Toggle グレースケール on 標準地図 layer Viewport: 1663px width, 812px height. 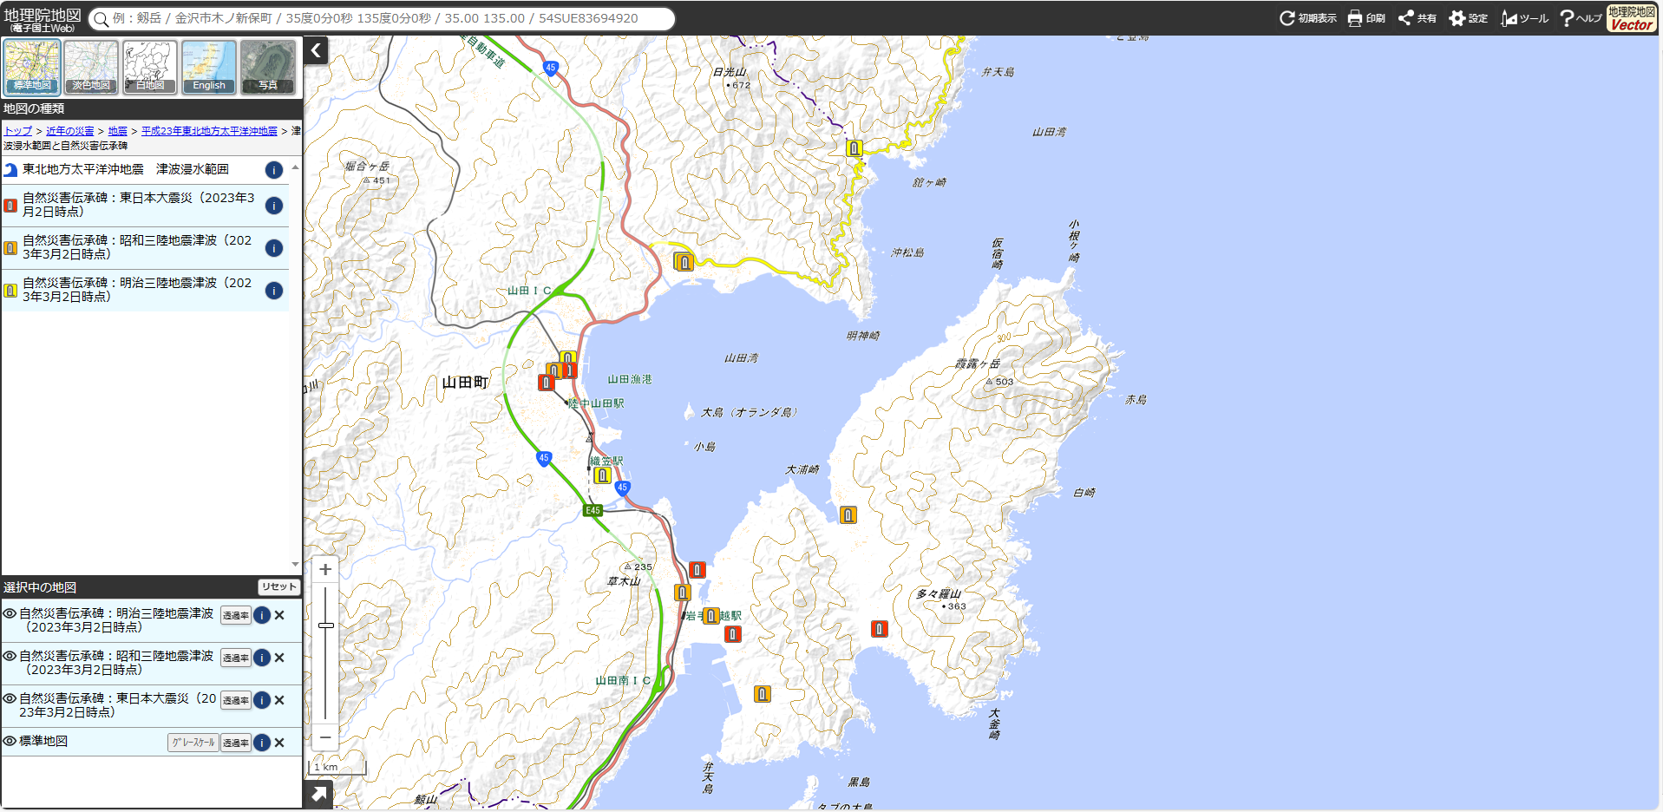(193, 743)
